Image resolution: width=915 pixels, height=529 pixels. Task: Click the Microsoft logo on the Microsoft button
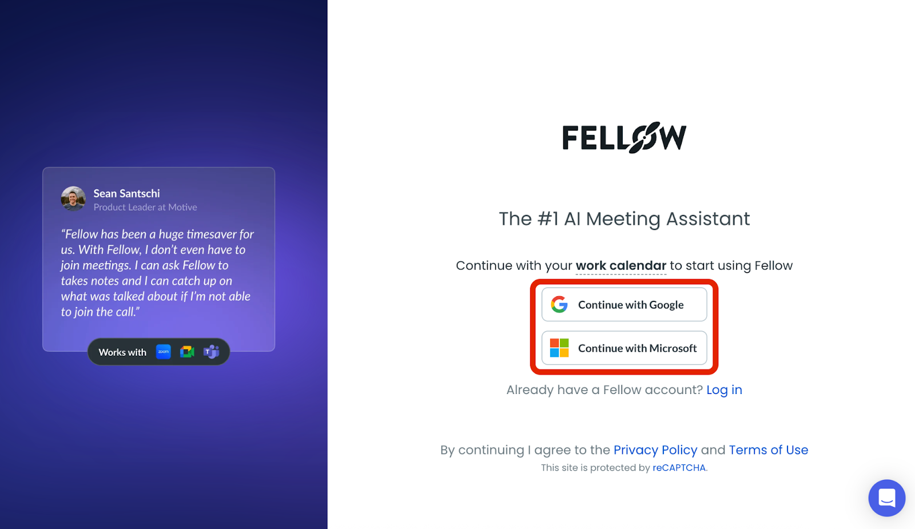pyautogui.click(x=559, y=348)
